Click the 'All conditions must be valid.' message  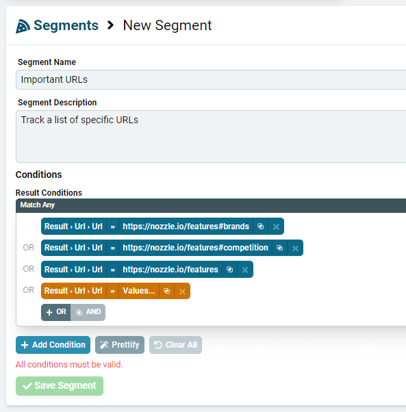[x=69, y=365]
